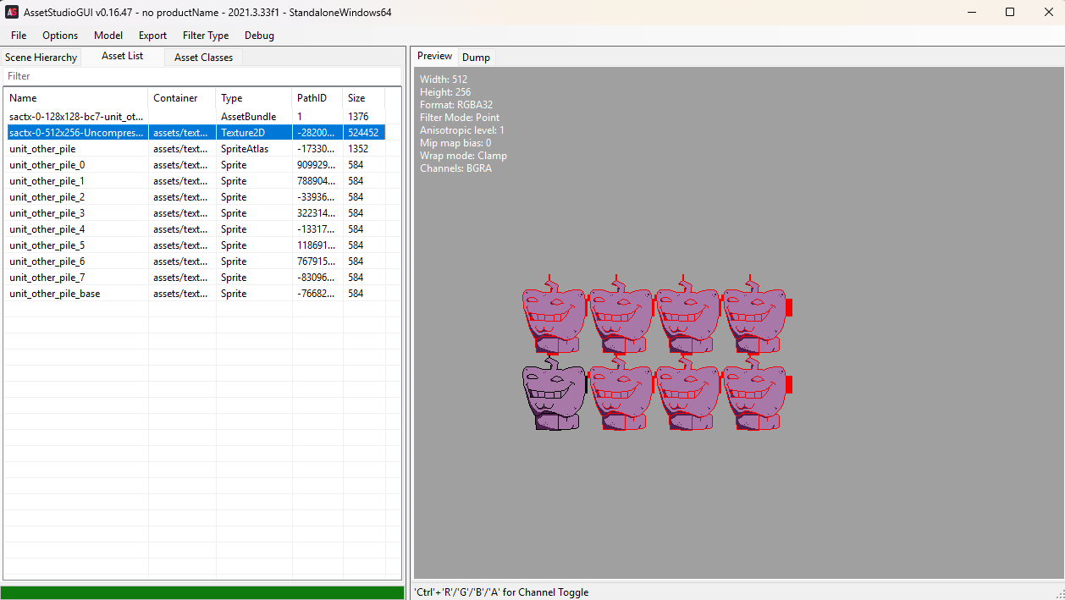The height and width of the screenshot is (600, 1065).
Task: Open the Options menu
Action: tap(60, 36)
